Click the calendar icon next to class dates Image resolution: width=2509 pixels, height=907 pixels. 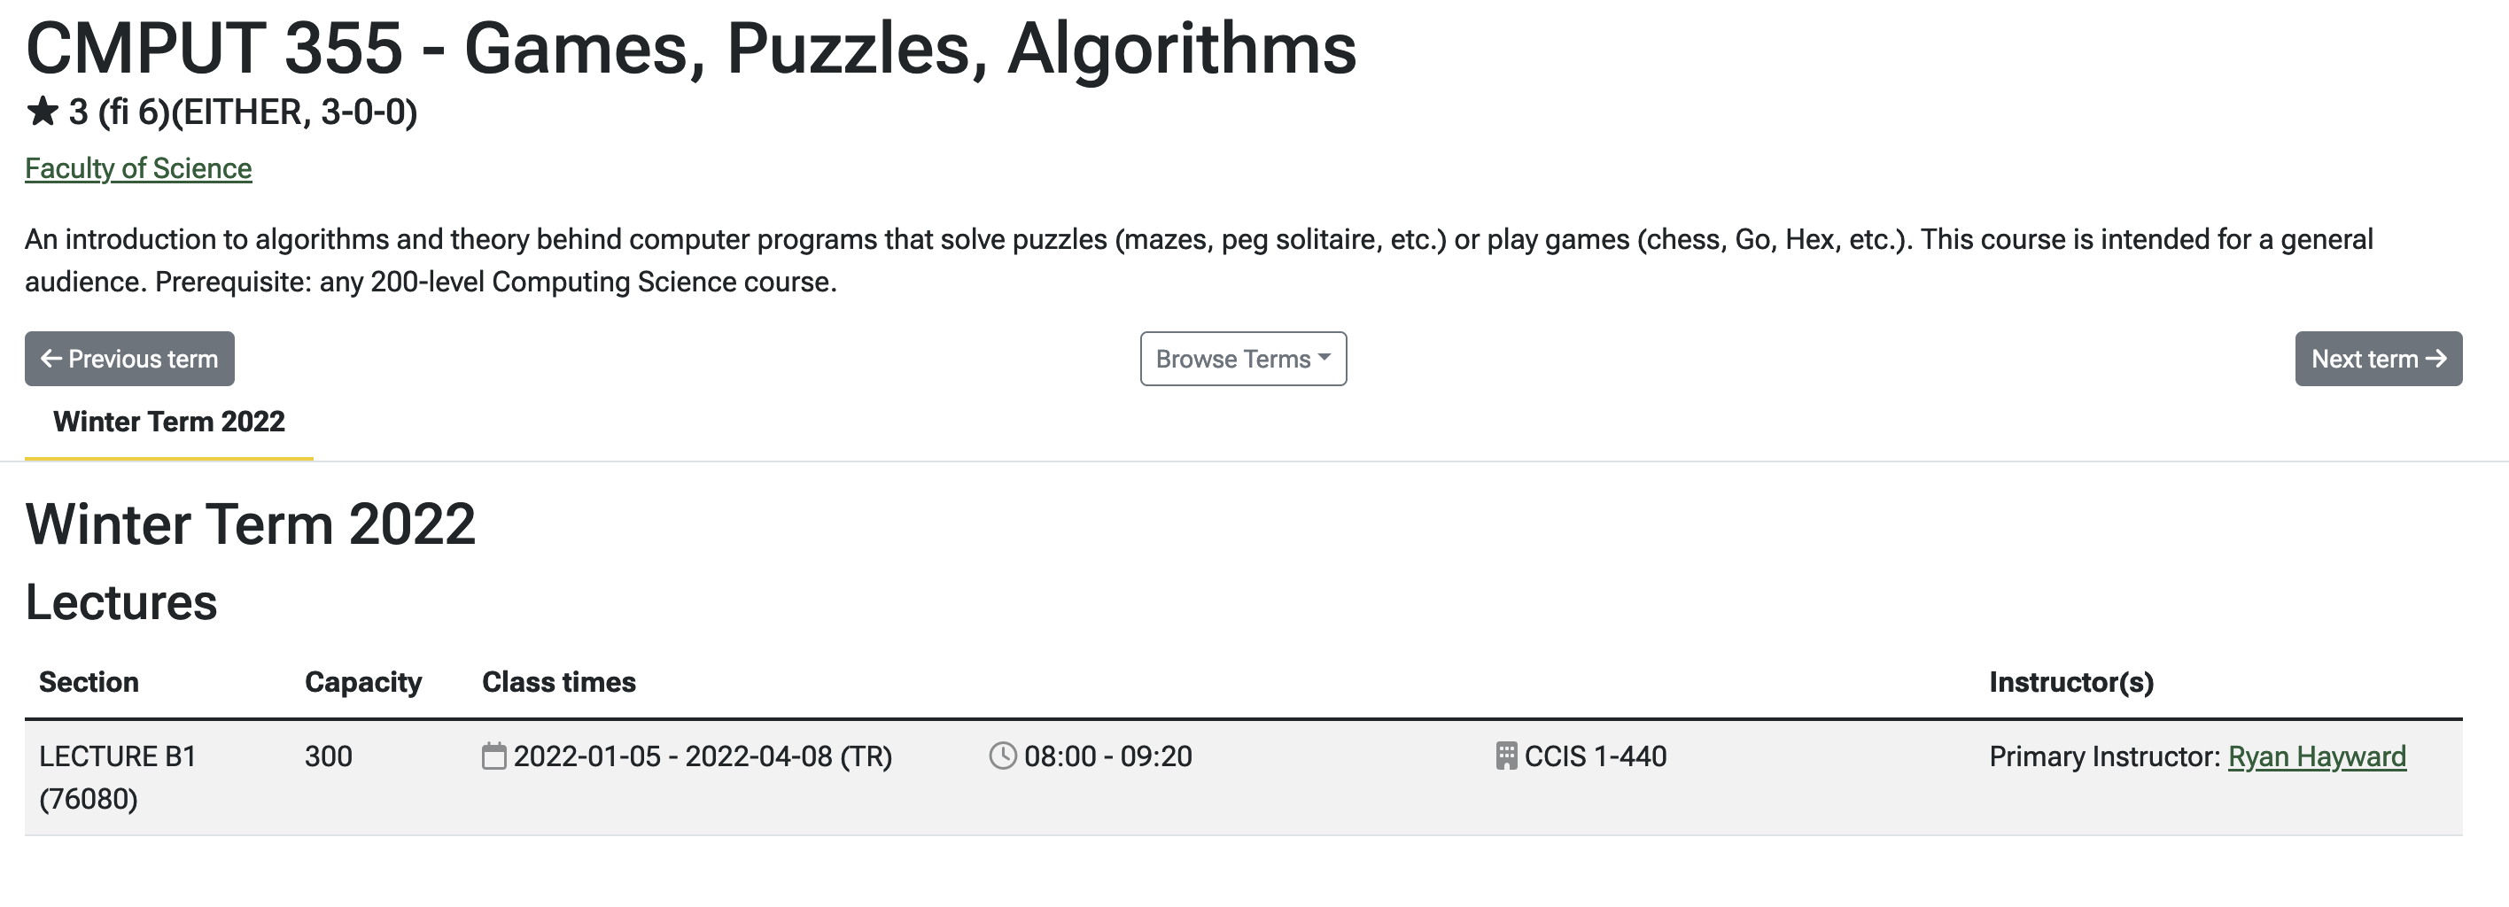[494, 756]
